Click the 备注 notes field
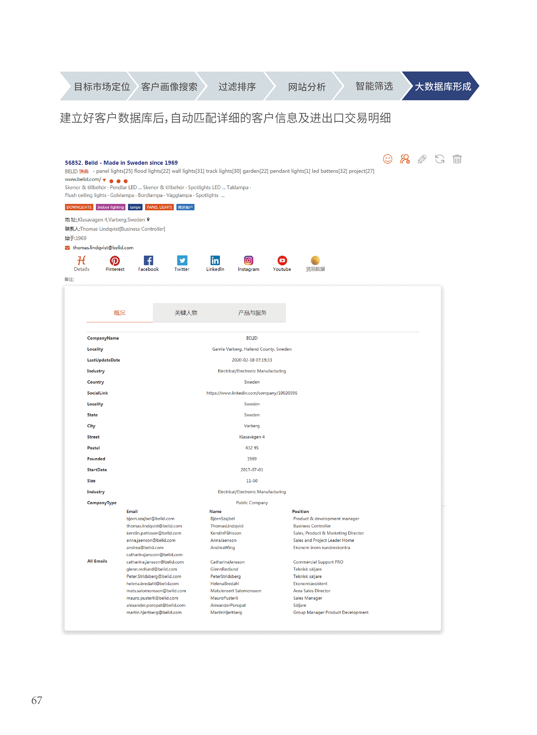 tap(69, 280)
